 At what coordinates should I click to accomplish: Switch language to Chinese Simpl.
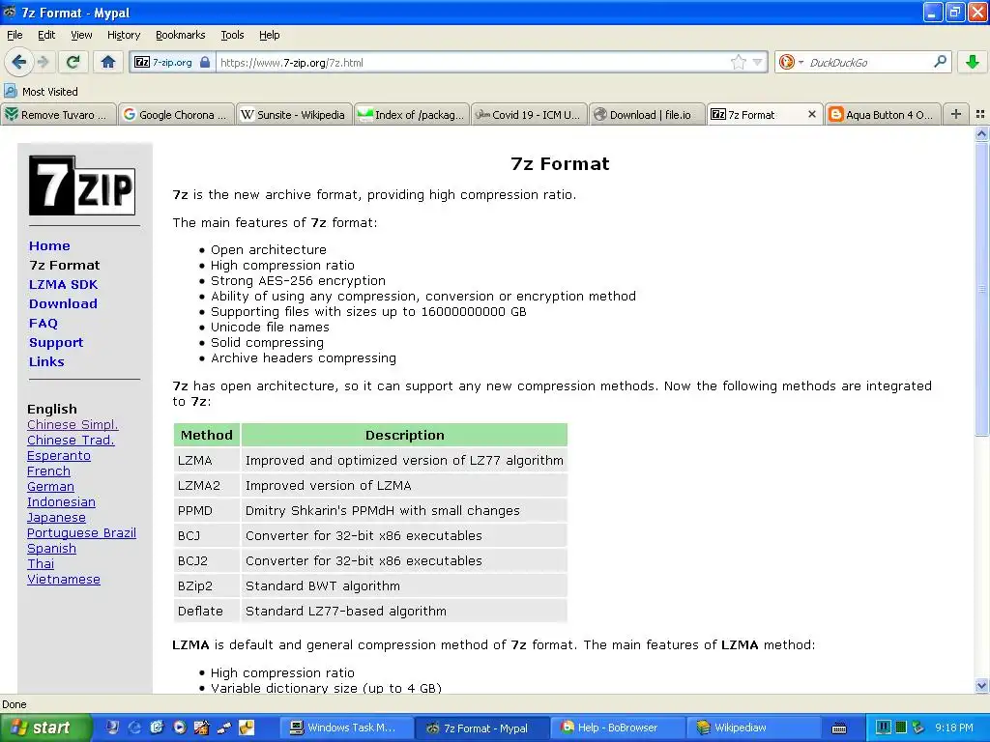point(73,425)
